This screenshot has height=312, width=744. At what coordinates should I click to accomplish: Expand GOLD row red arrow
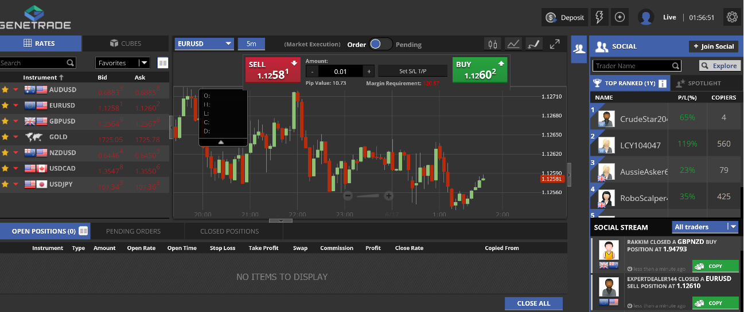click(x=16, y=137)
